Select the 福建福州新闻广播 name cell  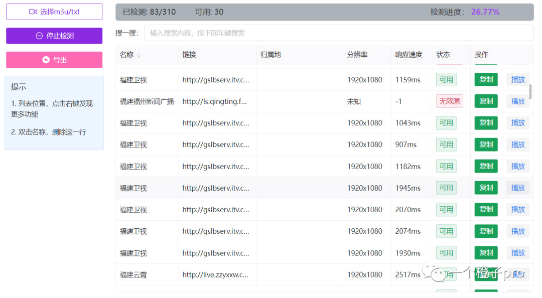coord(147,101)
